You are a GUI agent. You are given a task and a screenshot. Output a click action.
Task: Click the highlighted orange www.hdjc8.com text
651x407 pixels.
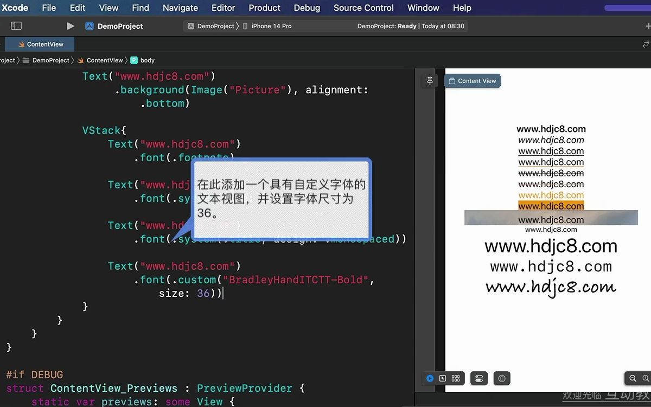point(551,206)
